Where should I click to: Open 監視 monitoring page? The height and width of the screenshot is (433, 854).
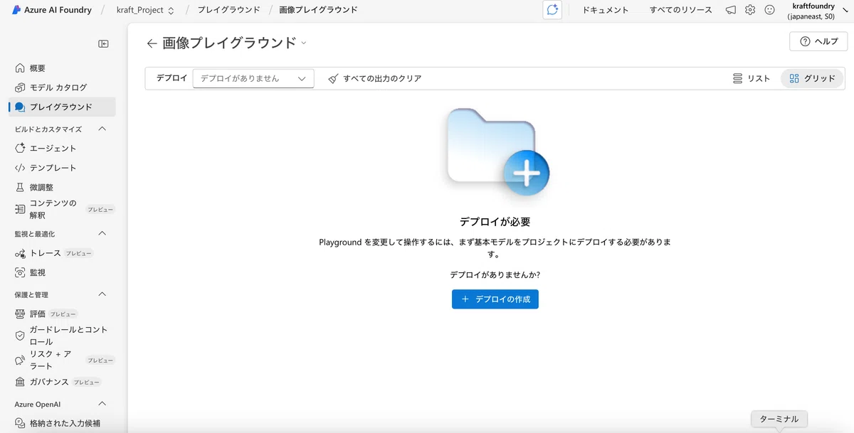coord(63,272)
